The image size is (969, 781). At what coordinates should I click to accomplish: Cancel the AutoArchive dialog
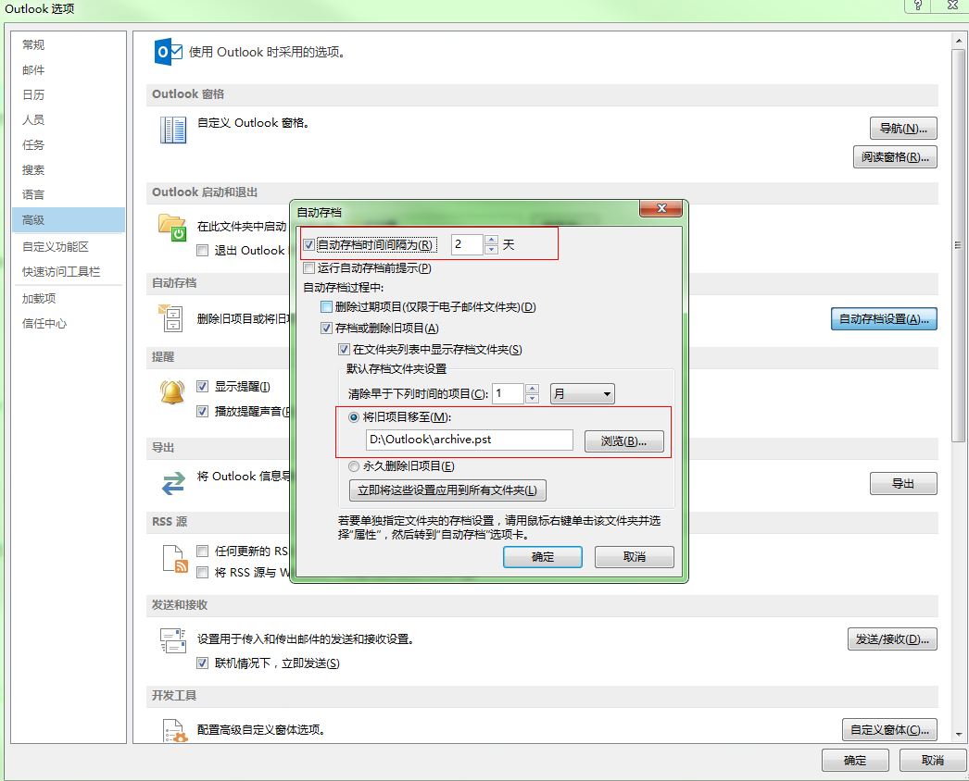click(x=634, y=557)
